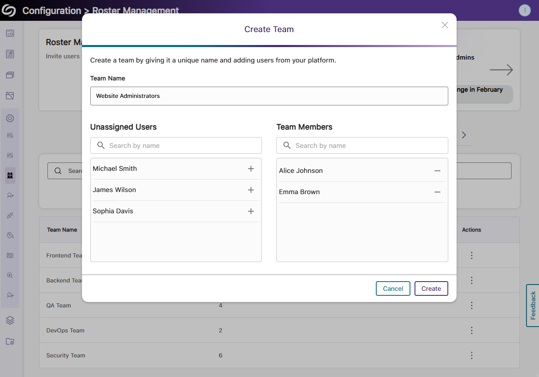
Task: Remove Alice Johnson from Team Members
Action: point(437,171)
